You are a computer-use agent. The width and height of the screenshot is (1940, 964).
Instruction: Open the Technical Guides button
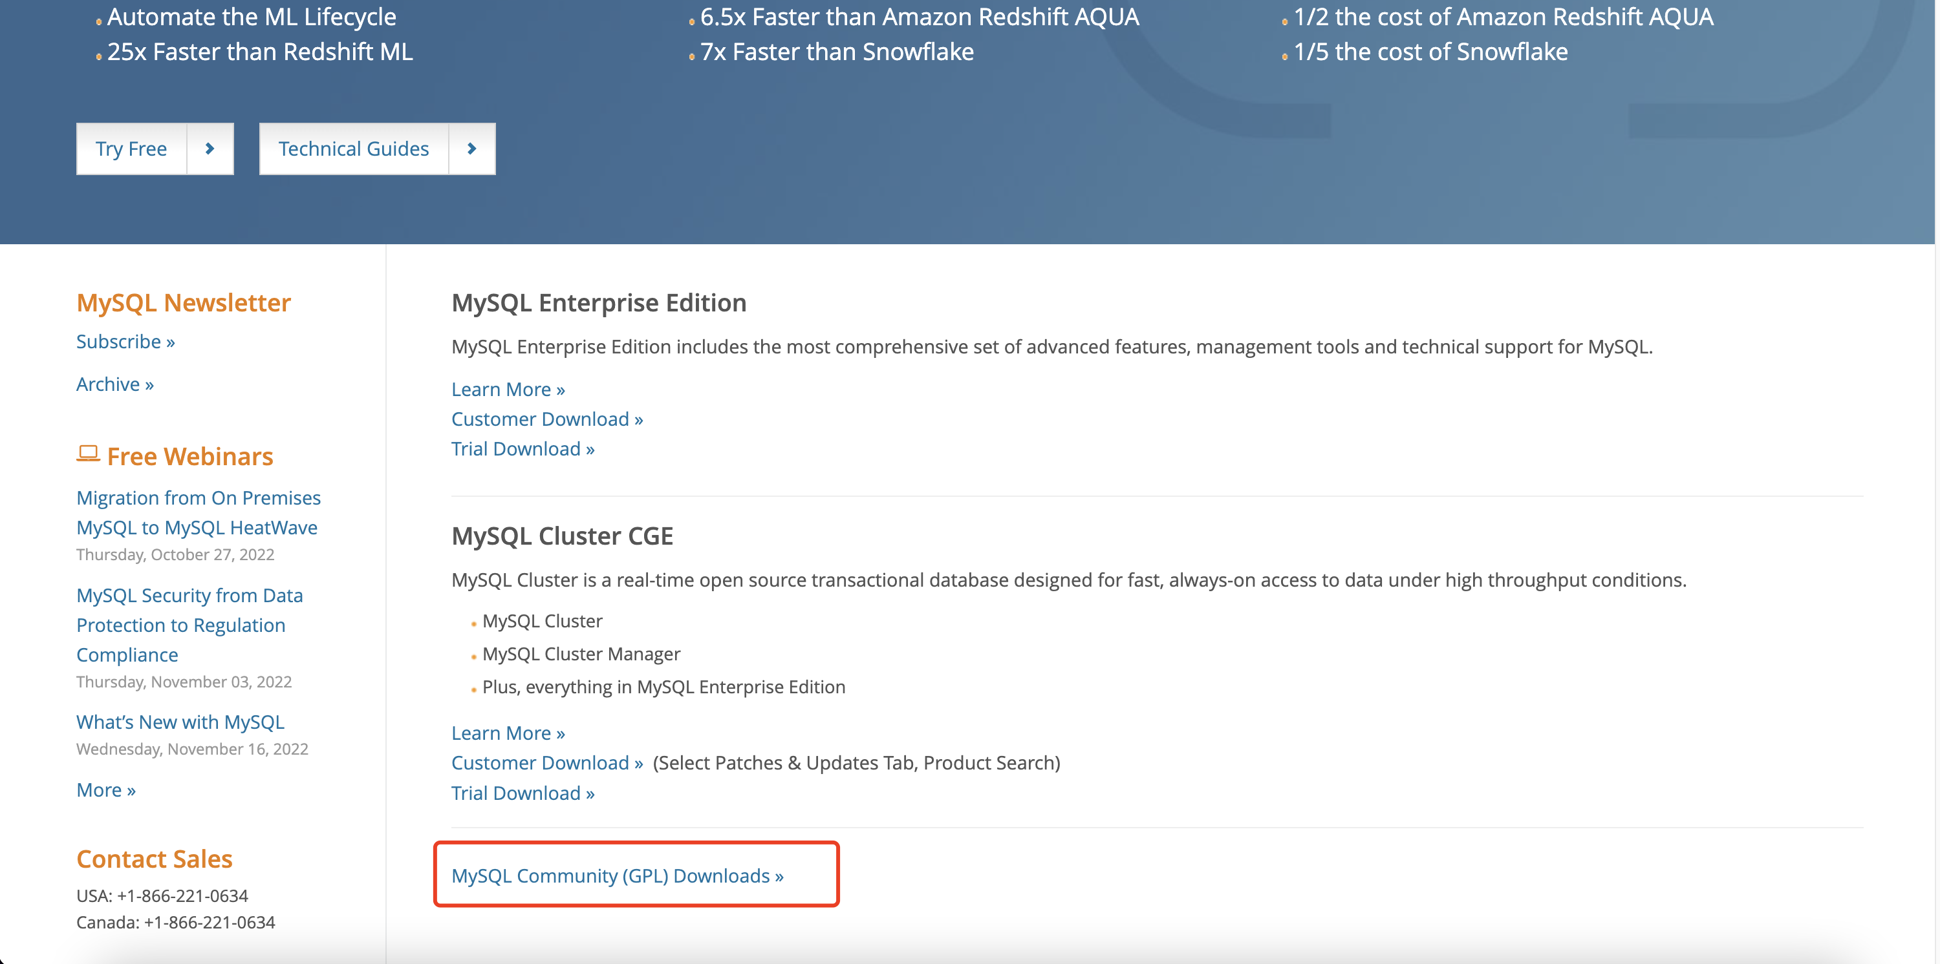(353, 149)
